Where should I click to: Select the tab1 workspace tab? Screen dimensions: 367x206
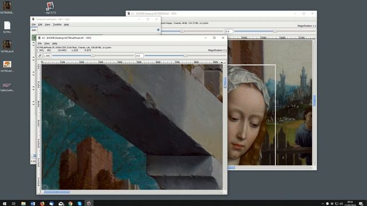pyautogui.click(x=34, y=30)
